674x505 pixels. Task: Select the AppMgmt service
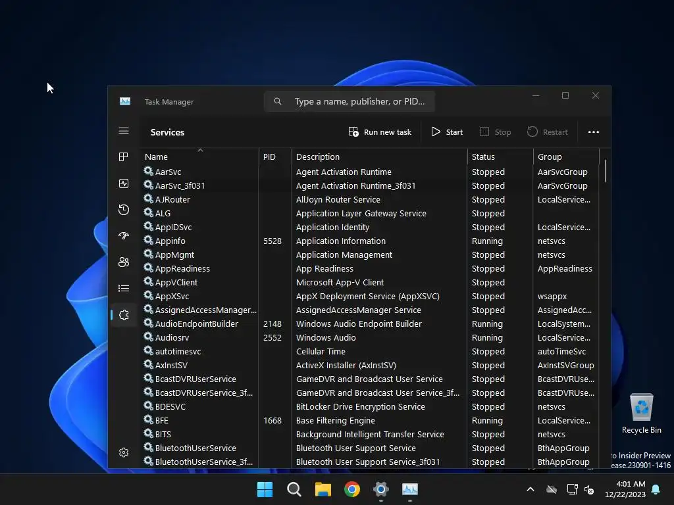coord(174,254)
